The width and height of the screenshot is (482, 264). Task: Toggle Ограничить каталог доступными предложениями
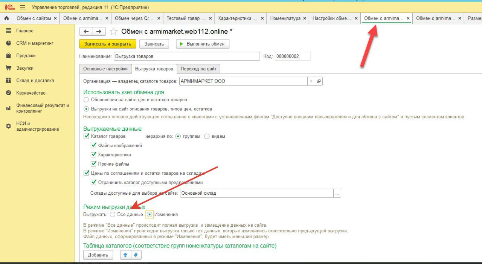[x=94, y=182]
